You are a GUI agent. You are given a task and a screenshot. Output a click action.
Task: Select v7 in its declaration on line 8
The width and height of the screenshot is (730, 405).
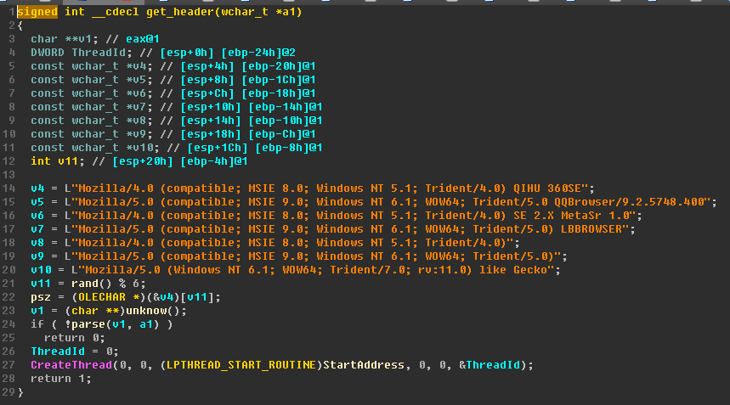click(x=139, y=107)
